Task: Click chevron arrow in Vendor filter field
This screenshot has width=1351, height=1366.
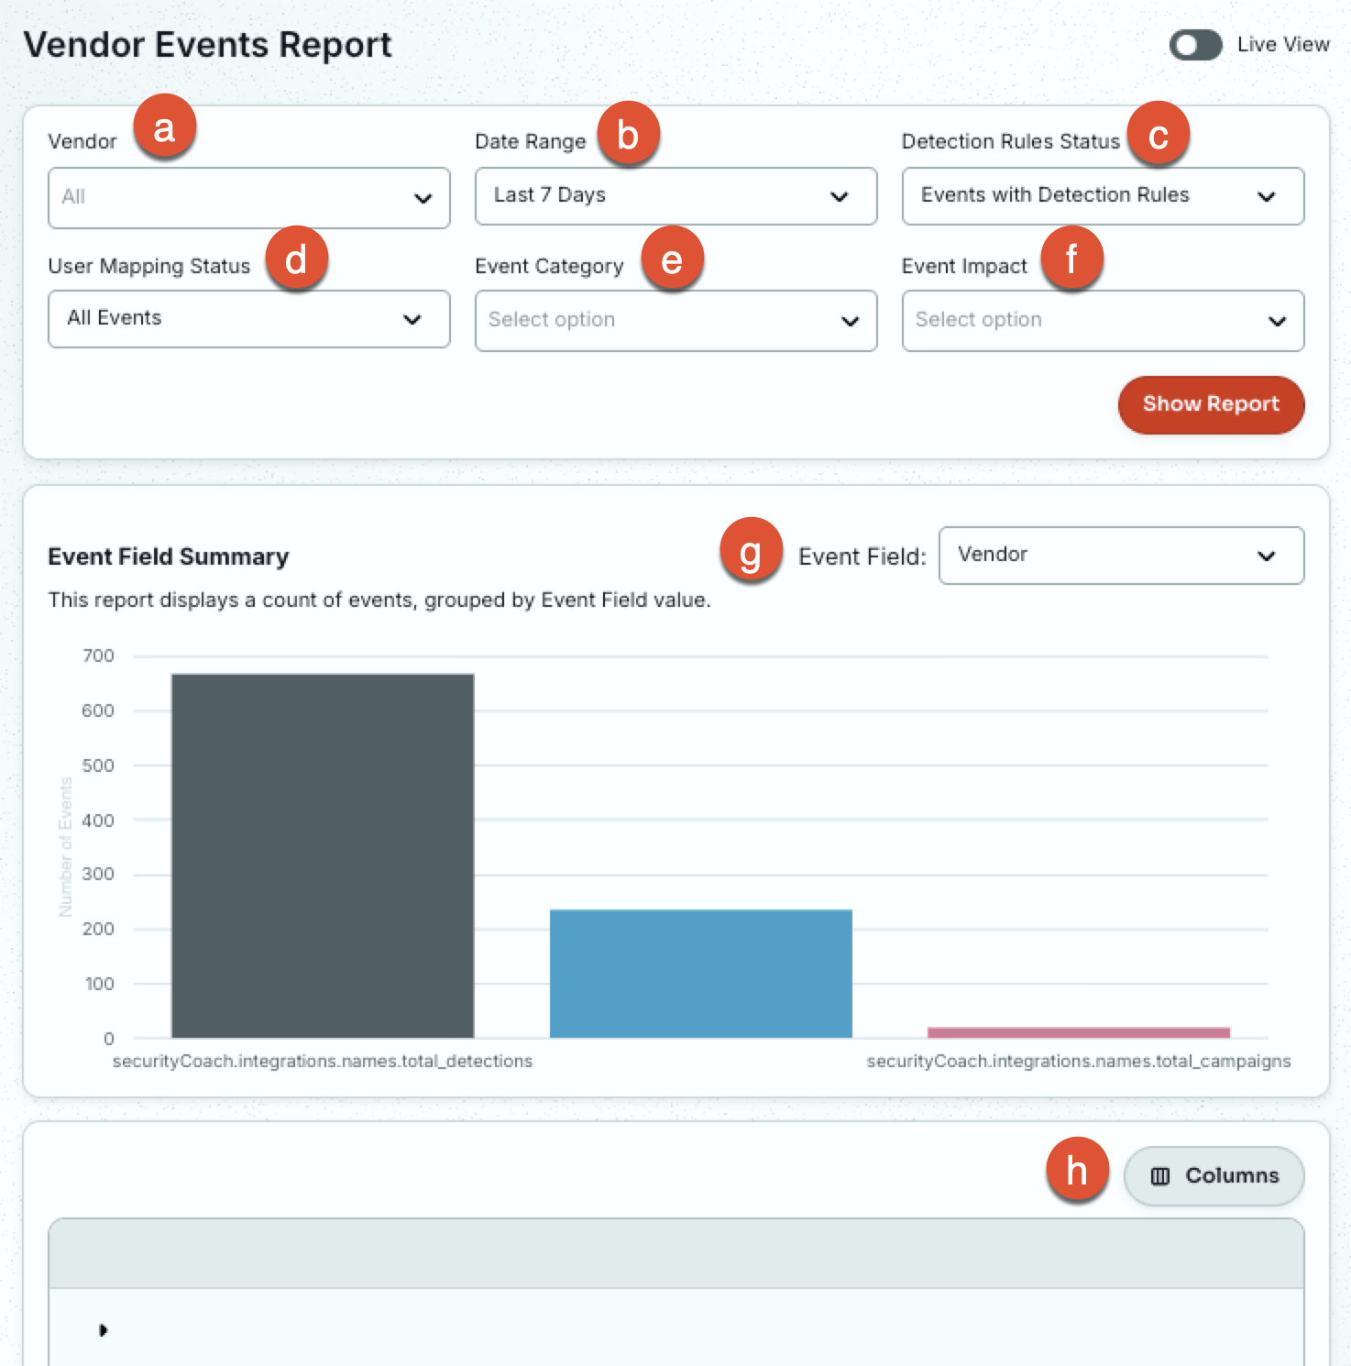Action: 423,198
